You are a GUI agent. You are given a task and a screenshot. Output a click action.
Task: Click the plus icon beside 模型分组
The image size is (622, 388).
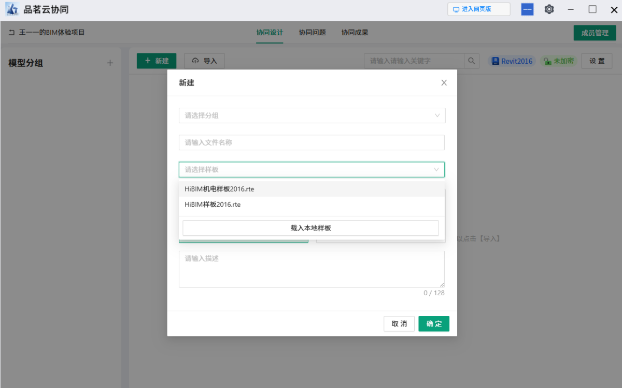point(110,63)
